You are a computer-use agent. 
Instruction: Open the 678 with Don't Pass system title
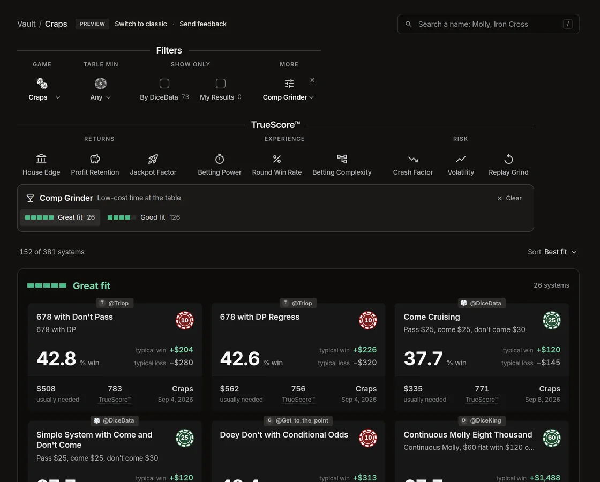click(x=74, y=317)
